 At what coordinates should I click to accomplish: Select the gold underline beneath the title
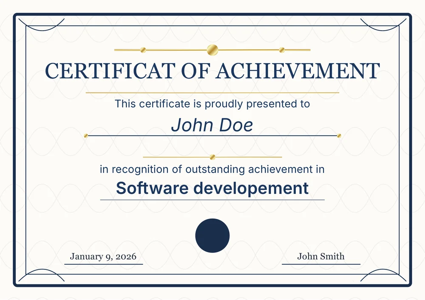pyautogui.click(x=212, y=91)
